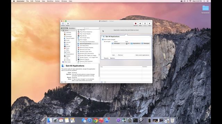
Task: Show the log list view button
Action: (x=102, y=82)
